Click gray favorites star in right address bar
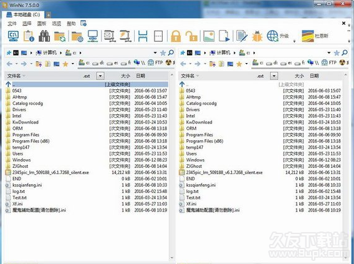Viewport: 354px width, 264px height. click(x=337, y=53)
